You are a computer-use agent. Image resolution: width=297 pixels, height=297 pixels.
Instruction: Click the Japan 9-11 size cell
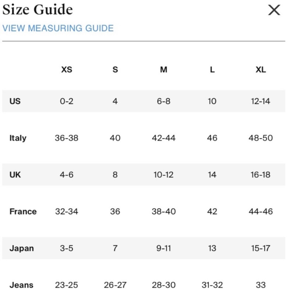pyautogui.click(x=164, y=248)
